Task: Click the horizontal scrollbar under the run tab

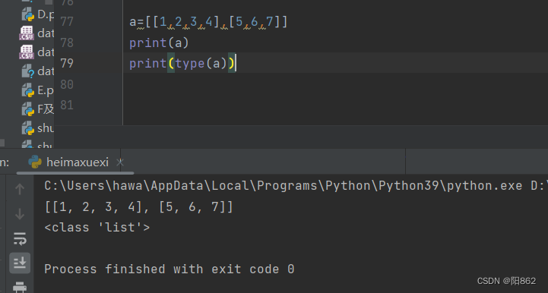Action: (x=74, y=173)
